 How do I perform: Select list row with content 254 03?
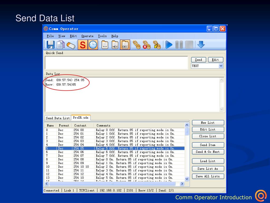115,141
